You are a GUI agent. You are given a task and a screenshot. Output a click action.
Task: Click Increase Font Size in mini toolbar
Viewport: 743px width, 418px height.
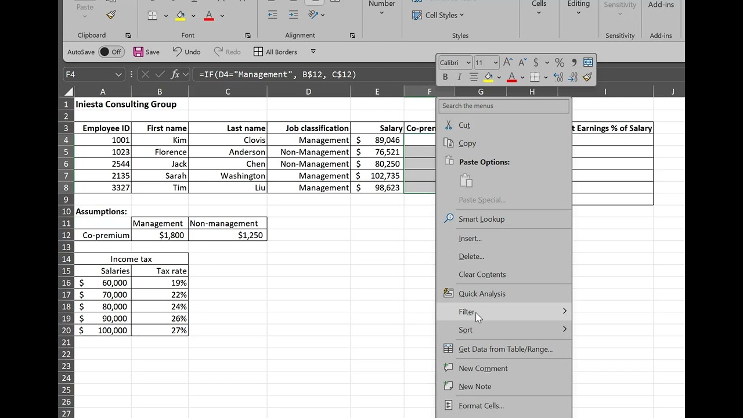508,62
